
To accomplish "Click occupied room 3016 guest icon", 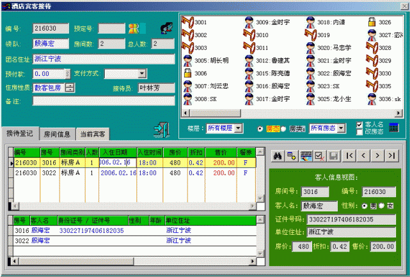I will click(249, 86).
